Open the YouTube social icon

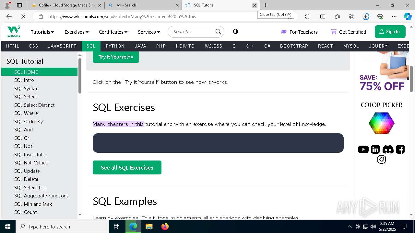click(363, 149)
